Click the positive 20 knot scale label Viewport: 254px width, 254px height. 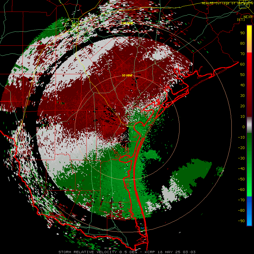click(x=242, y=106)
